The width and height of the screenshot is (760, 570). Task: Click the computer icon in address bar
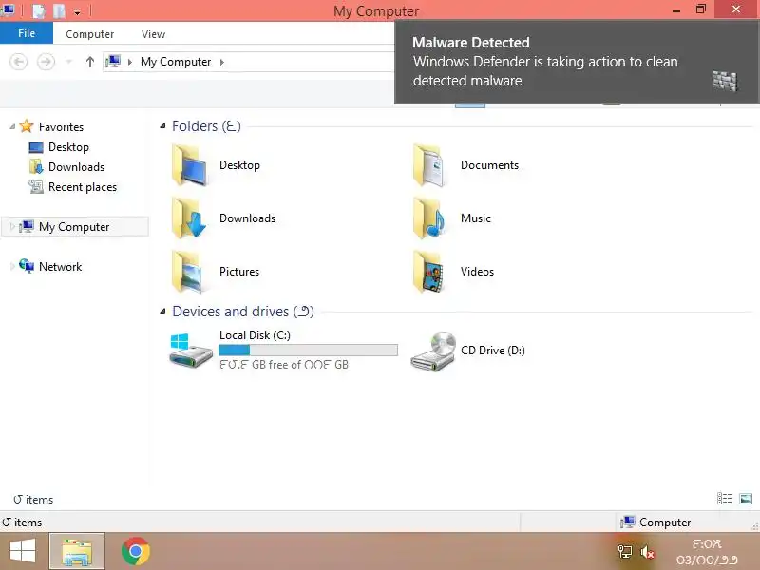tap(113, 62)
